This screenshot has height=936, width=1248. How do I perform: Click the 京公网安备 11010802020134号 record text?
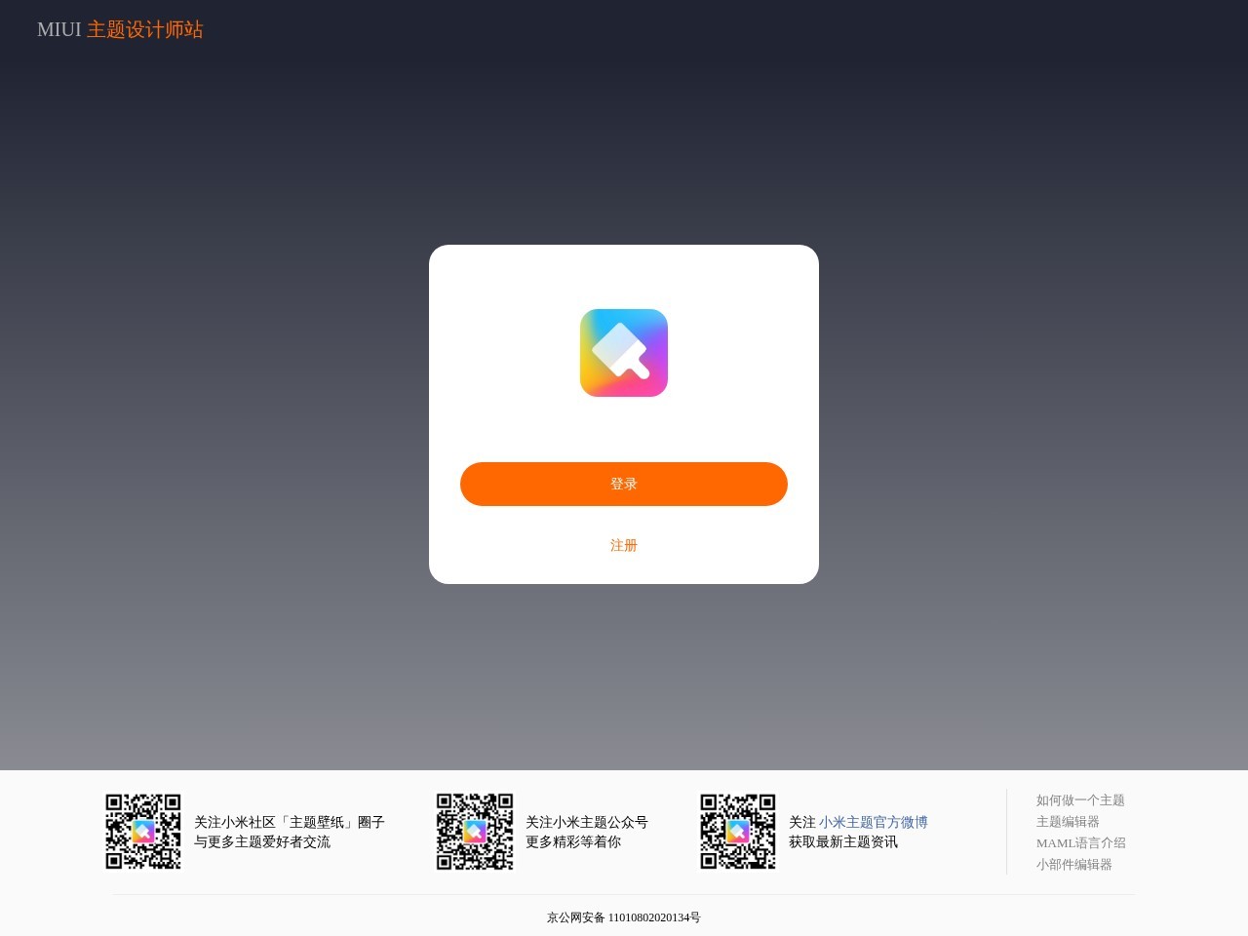click(x=624, y=917)
